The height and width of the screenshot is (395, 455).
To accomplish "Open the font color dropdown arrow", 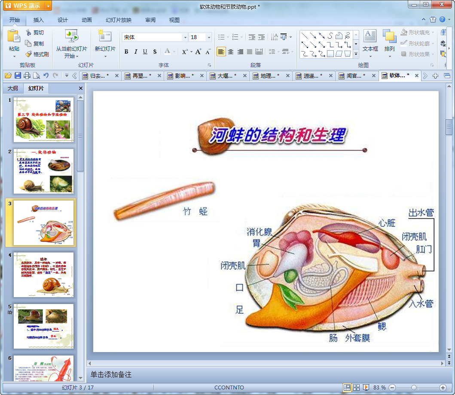I will [174, 52].
